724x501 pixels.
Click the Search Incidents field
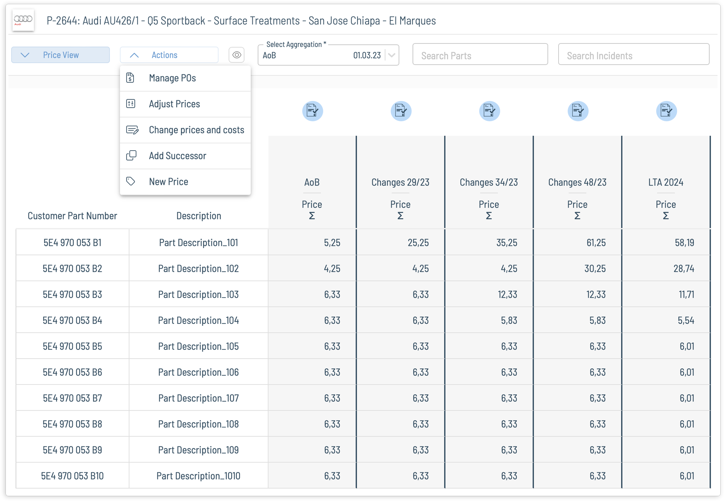point(633,55)
